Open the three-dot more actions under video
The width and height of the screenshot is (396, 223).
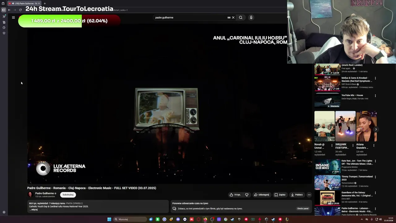309,195
